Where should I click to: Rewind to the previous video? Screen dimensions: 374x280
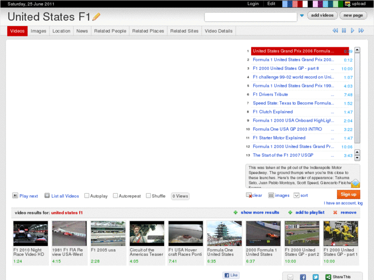tap(335, 30)
